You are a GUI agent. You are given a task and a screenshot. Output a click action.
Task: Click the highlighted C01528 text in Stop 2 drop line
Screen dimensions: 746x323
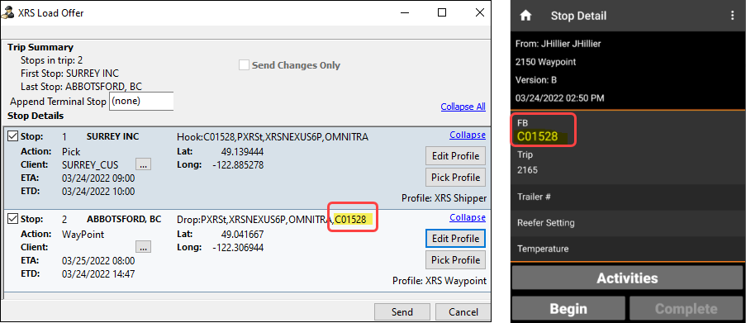(351, 219)
